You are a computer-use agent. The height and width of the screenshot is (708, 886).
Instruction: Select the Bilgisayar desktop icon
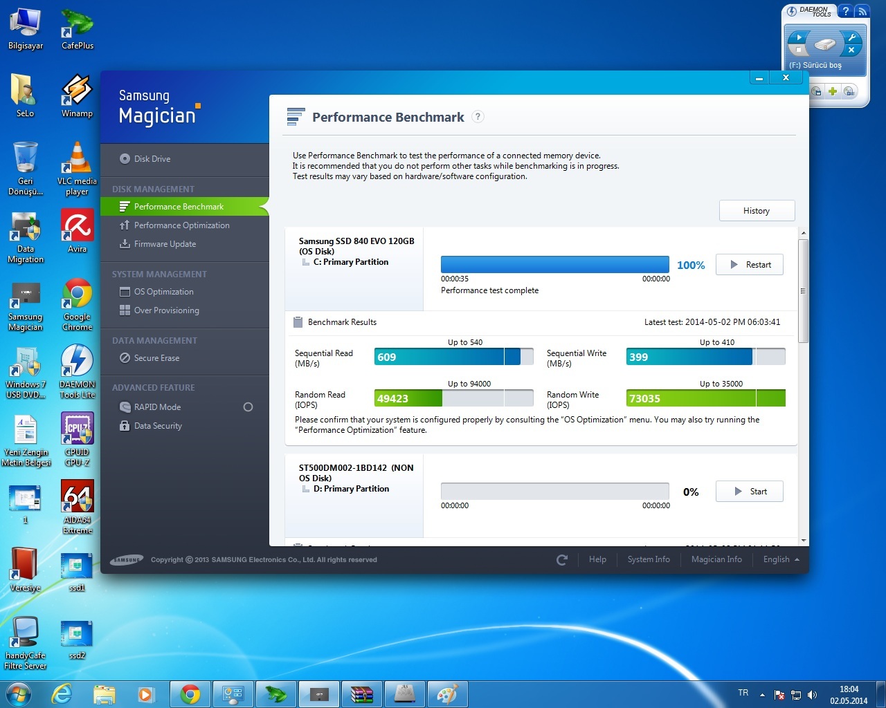tap(26, 28)
